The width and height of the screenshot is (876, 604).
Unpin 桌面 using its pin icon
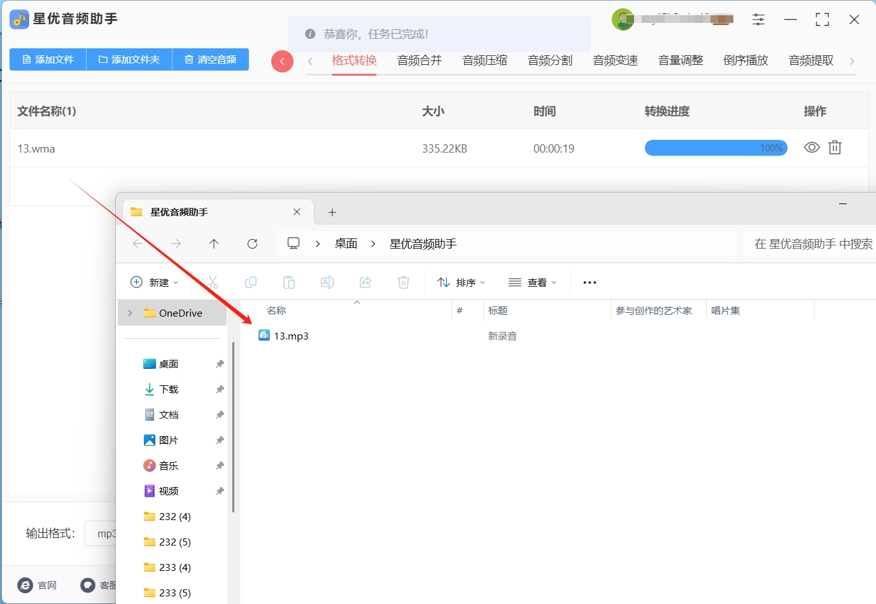click(x=220, y=364)
